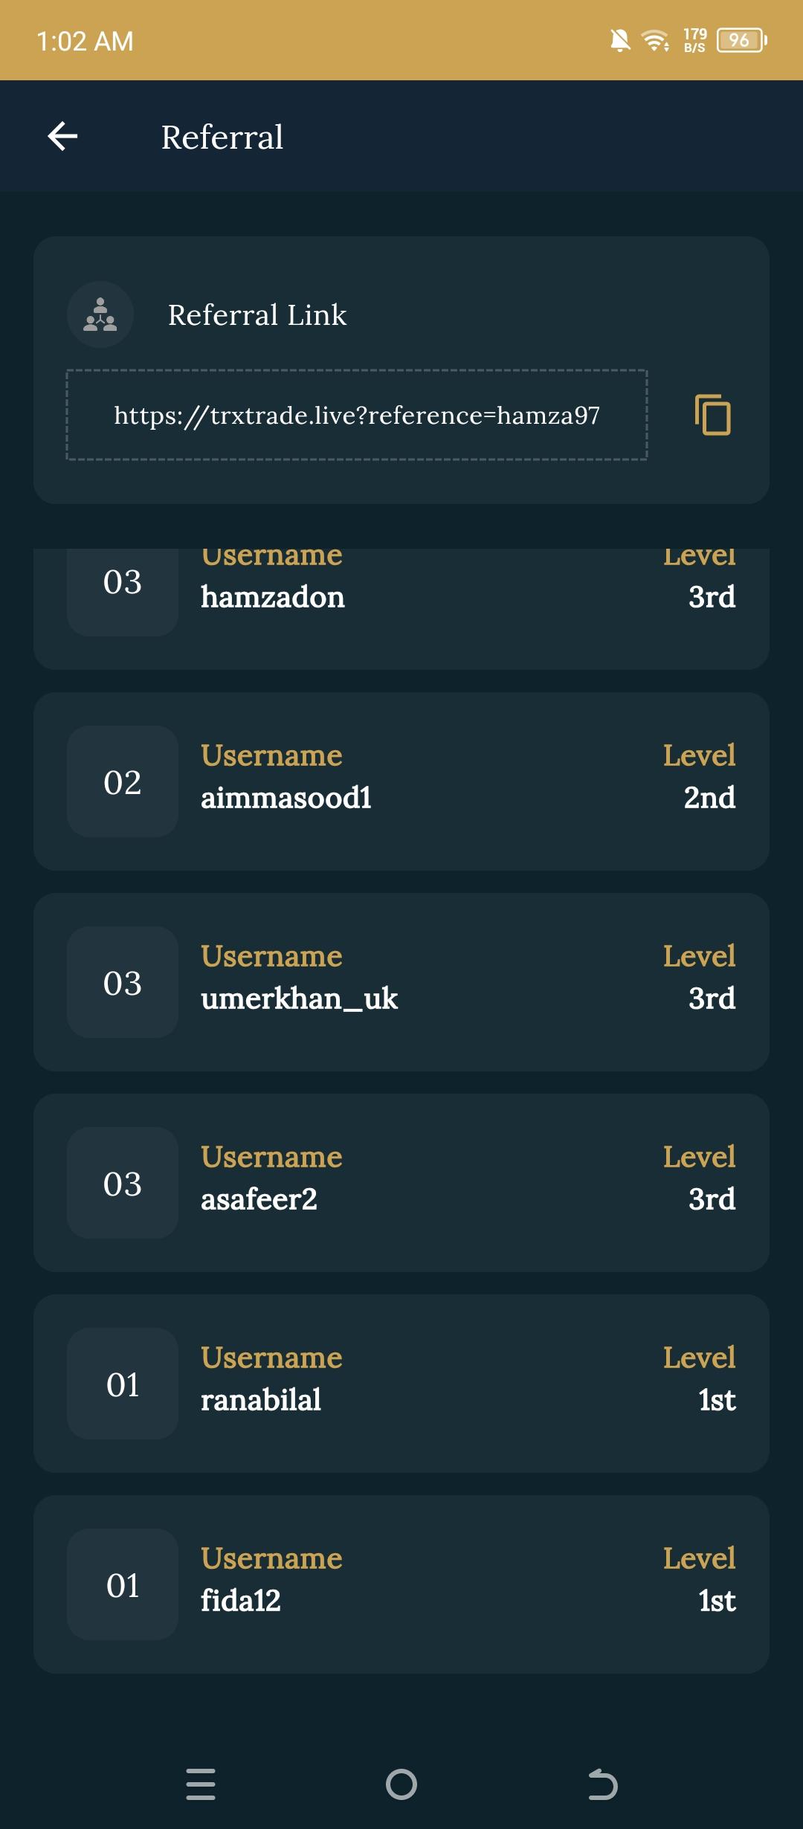Tap the battery level indicator
The image size is (803, 1829).
coord(741,41)
